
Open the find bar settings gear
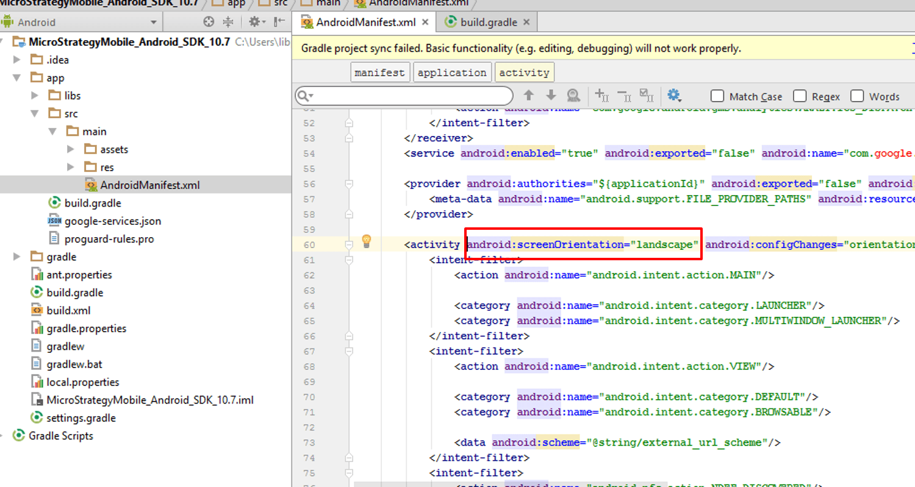pos(673,96)
